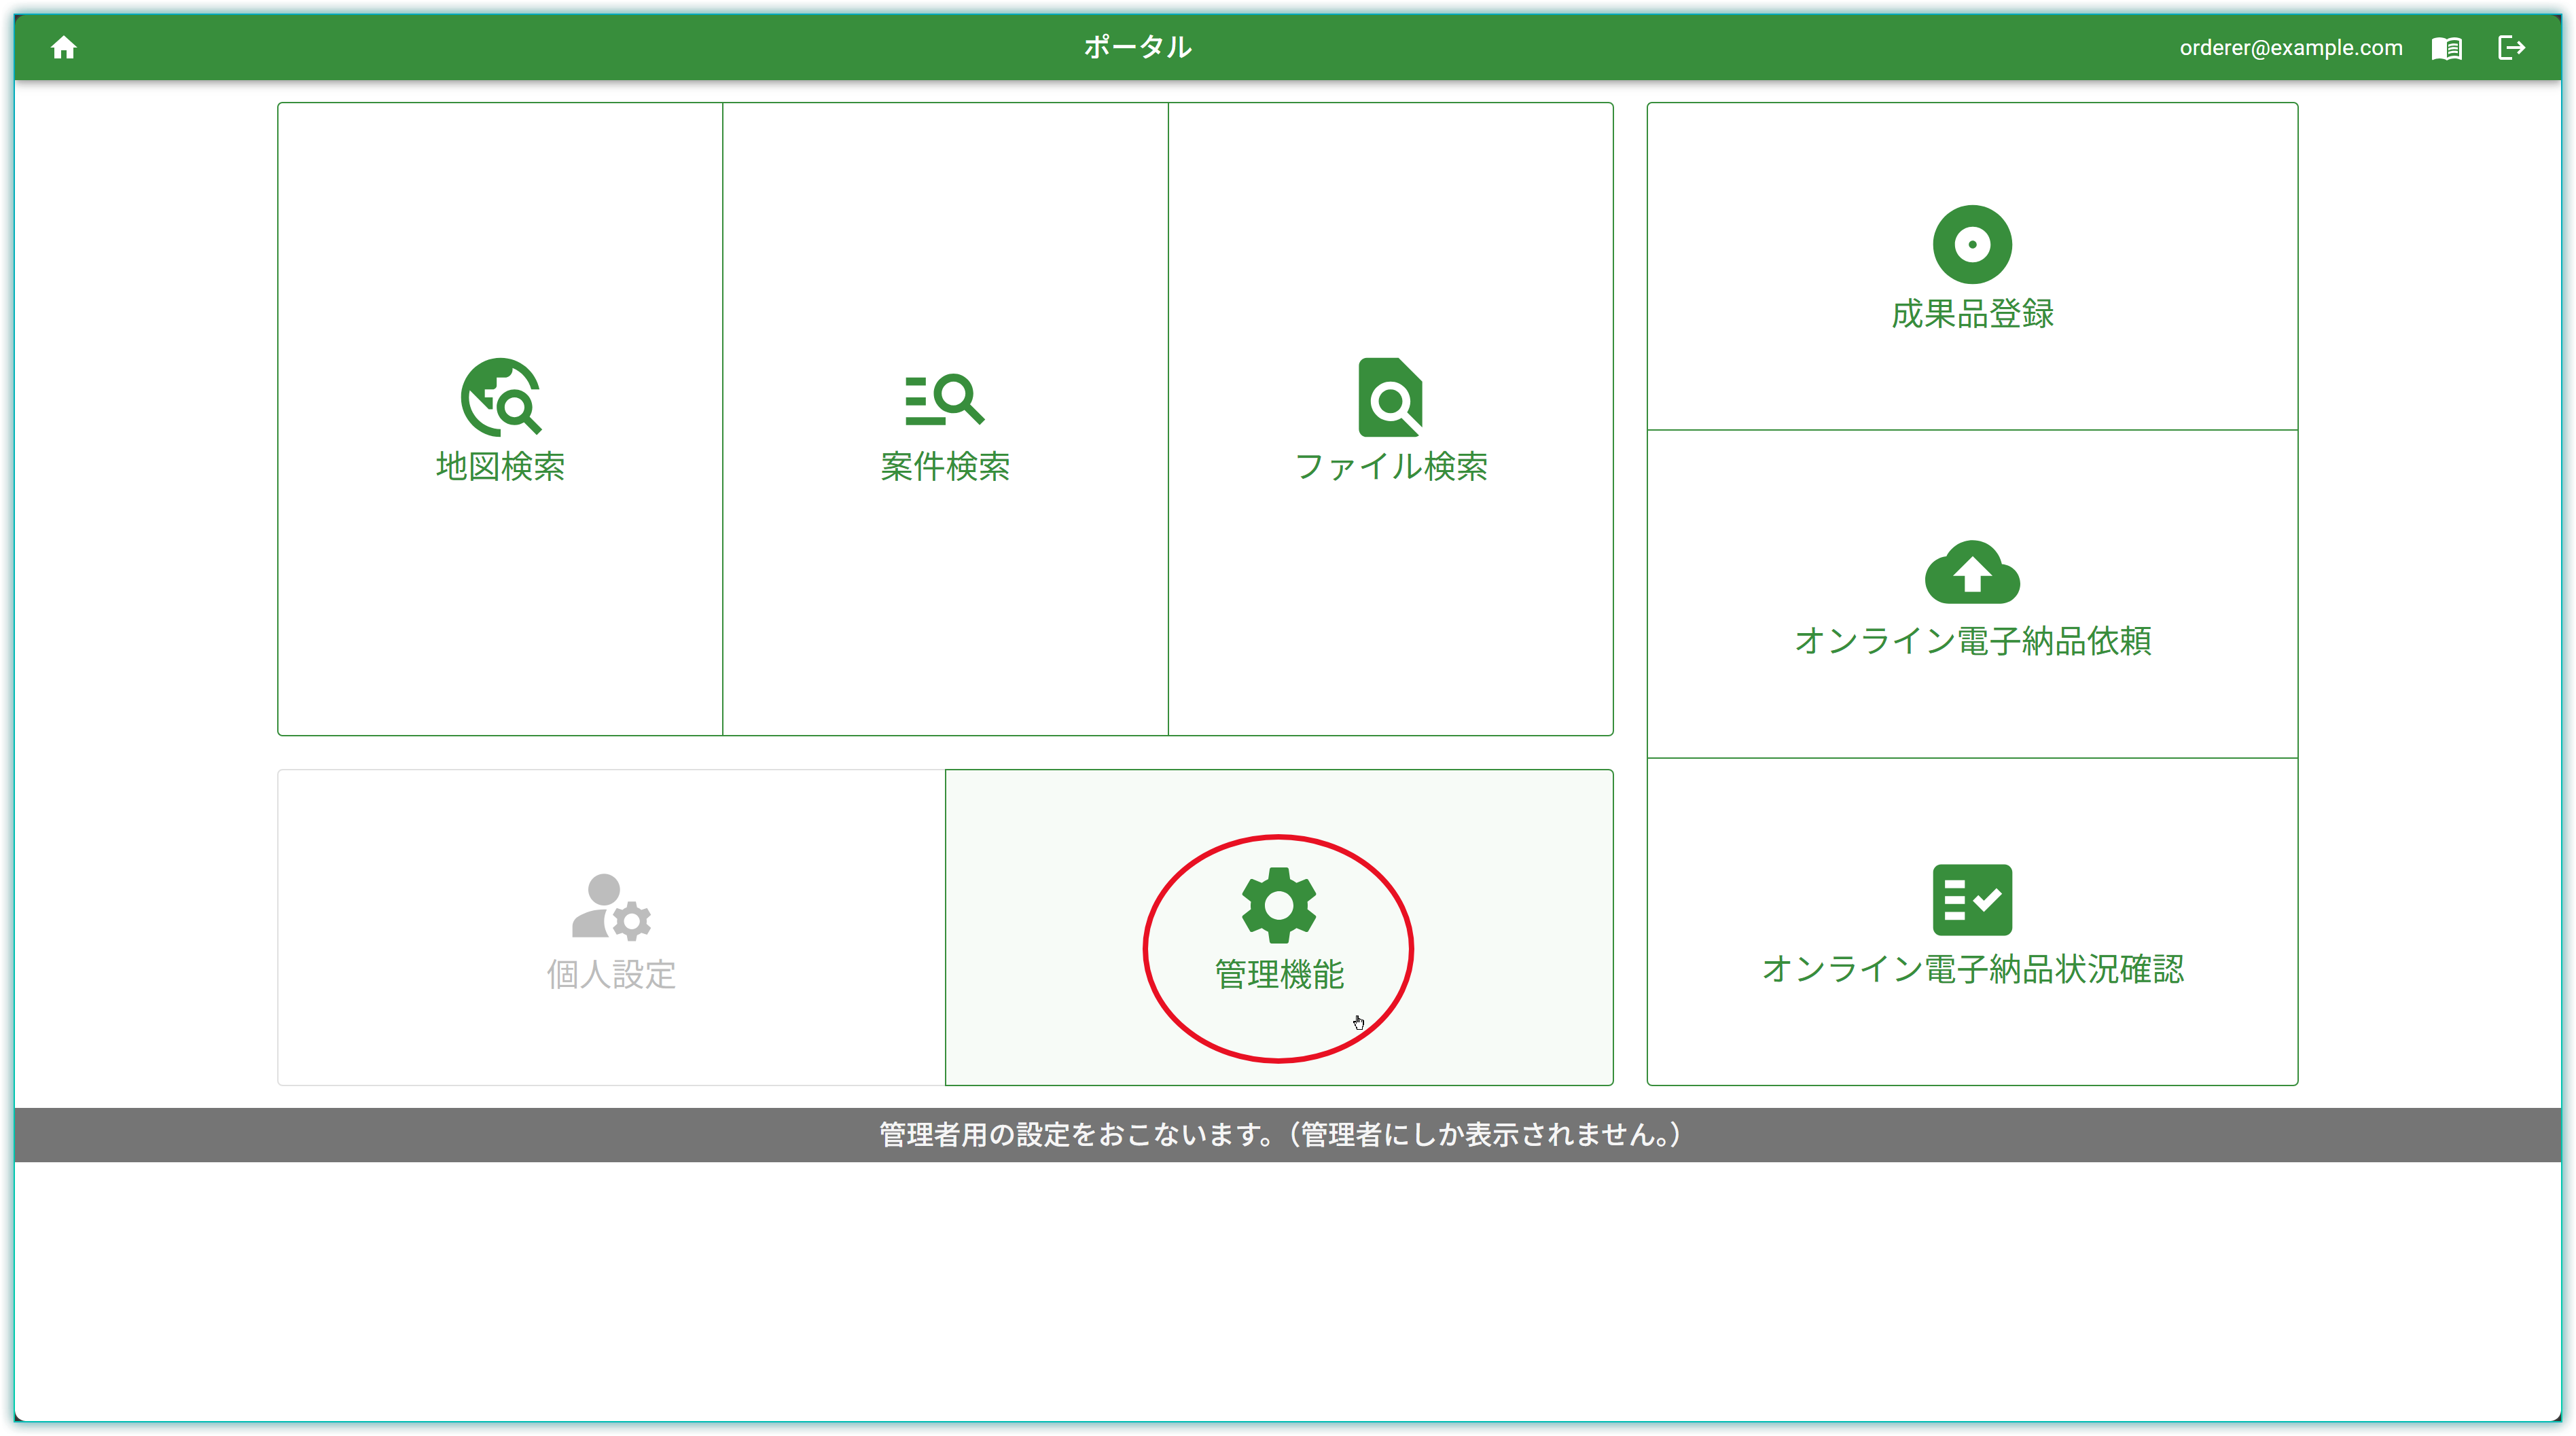Click the file search document icon

tap(1390, 397)
